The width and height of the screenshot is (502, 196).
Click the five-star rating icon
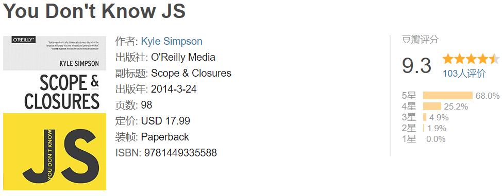tap(471, 59)
